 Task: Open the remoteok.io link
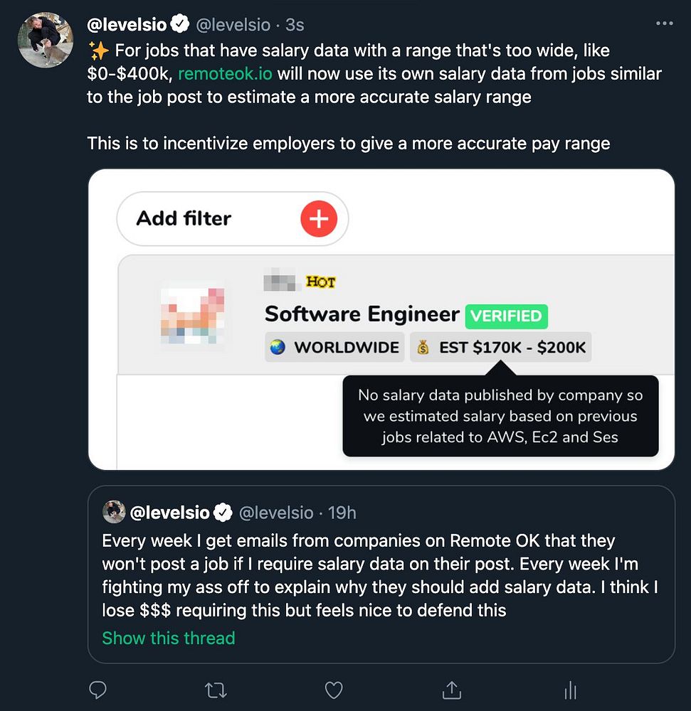[x=225, y=74]
